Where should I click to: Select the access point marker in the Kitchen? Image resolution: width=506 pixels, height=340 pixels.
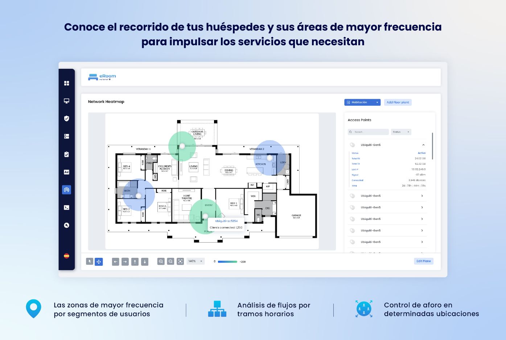[270, 158]
